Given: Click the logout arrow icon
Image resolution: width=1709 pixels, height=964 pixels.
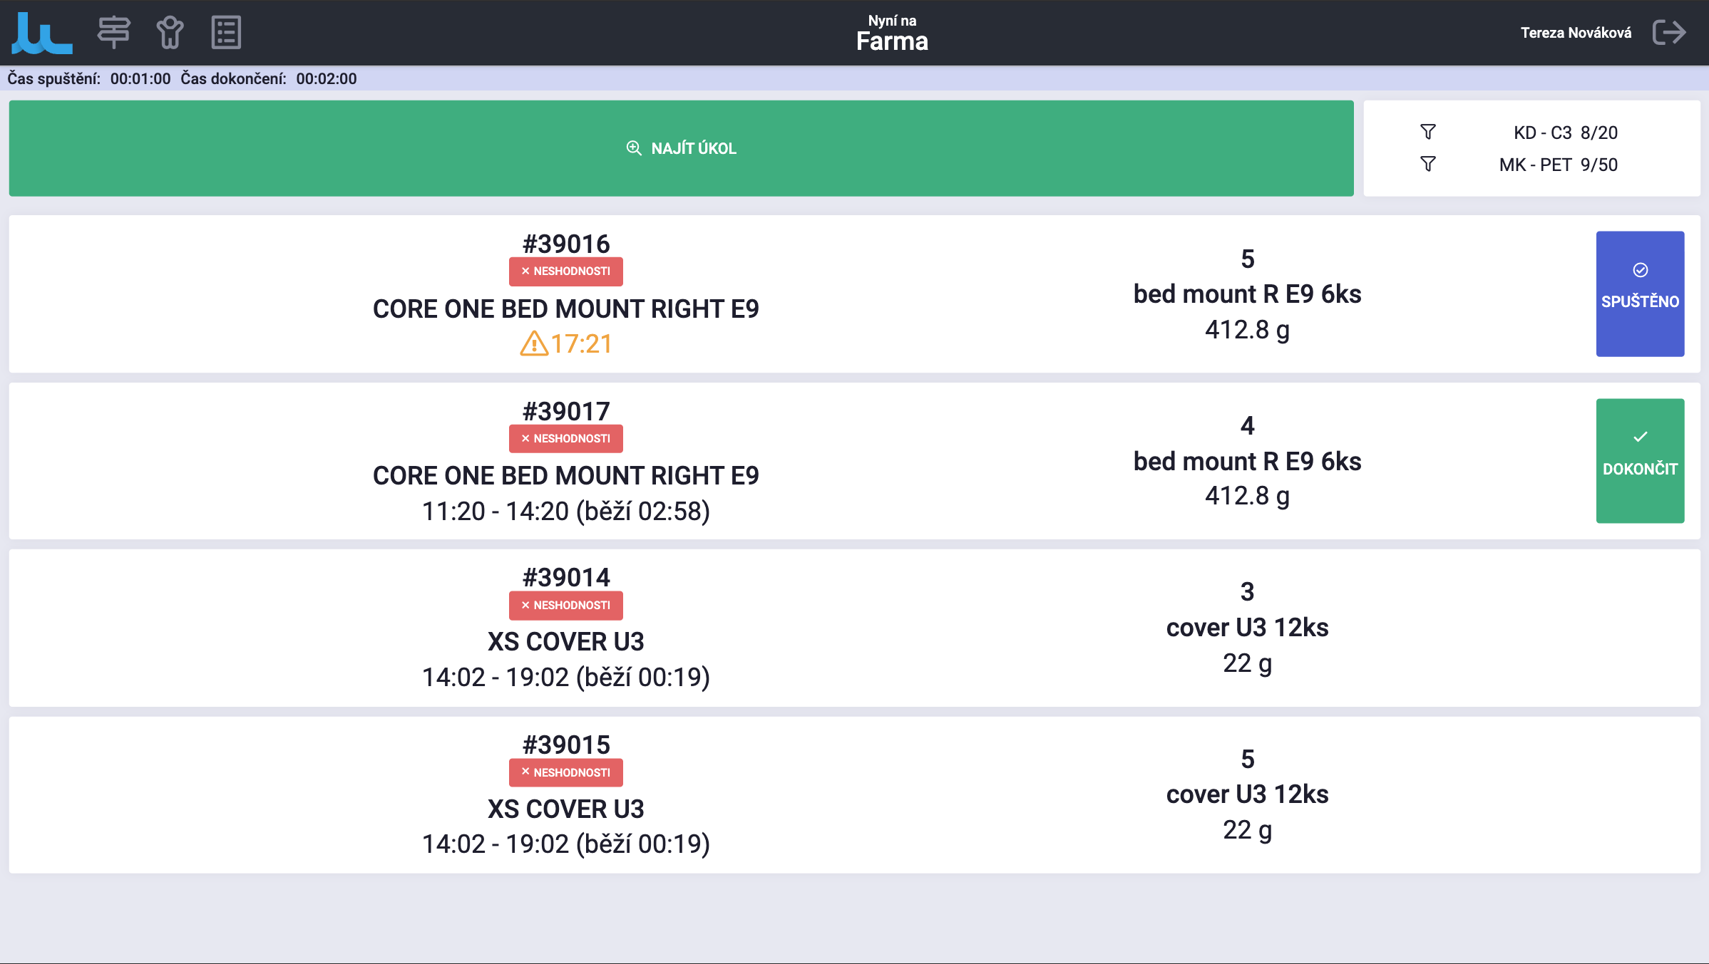Looking at the screenshot, I should coord(1669,33).
